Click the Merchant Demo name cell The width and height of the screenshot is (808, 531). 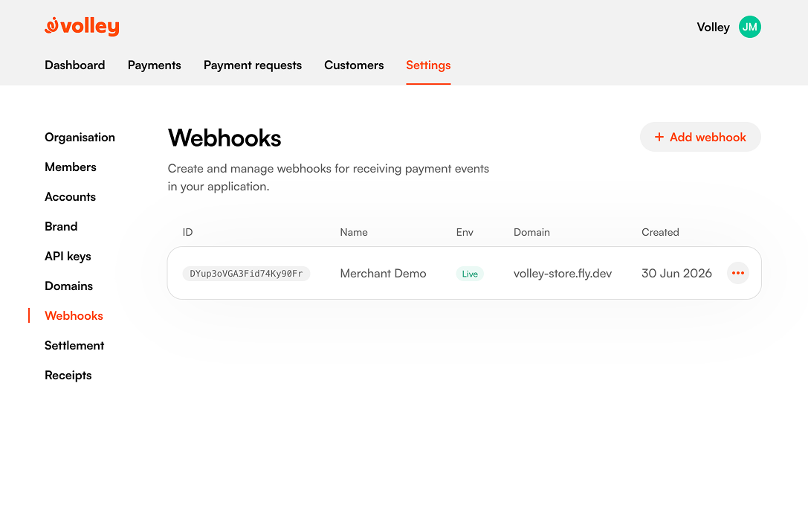[383, 273]
